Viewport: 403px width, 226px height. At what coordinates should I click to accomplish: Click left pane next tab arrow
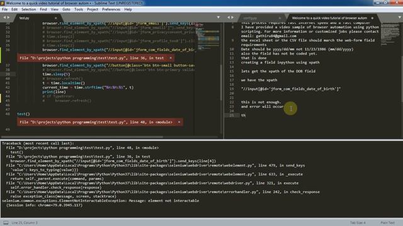[x=8, y=18]
